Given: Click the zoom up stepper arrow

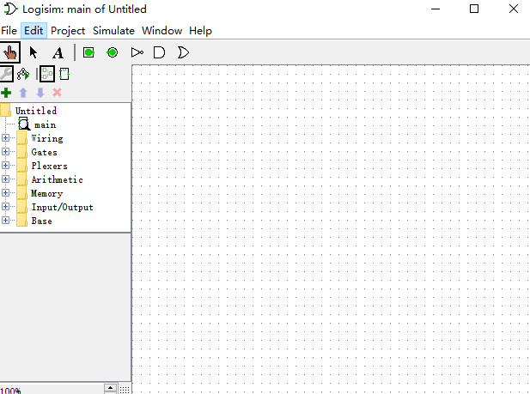Looking at the screenshot, I should pos(110,388).
